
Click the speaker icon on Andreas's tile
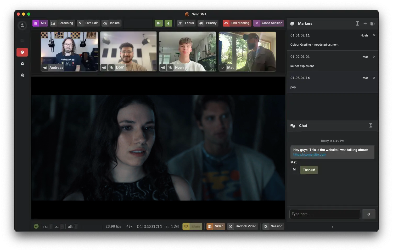point(45,68)
